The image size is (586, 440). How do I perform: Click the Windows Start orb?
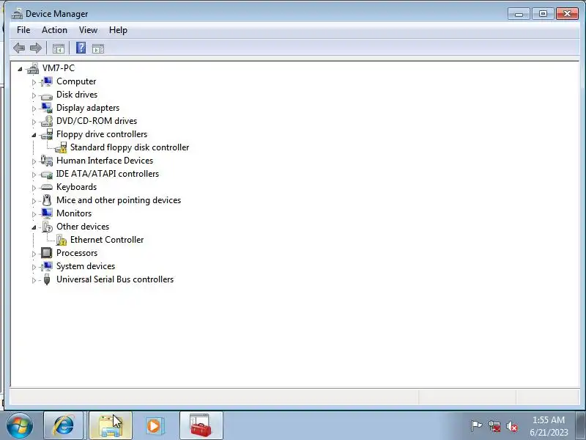[x=20, y=425]
